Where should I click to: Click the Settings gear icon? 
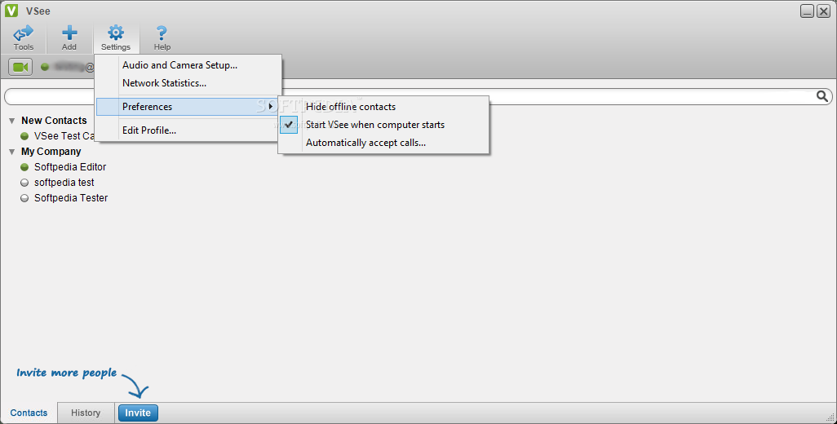click(116, 33)
